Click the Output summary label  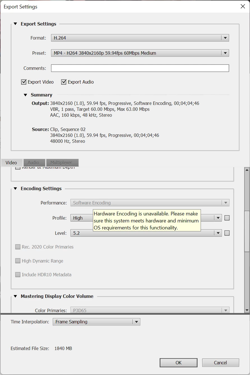[x=40, y=103]
